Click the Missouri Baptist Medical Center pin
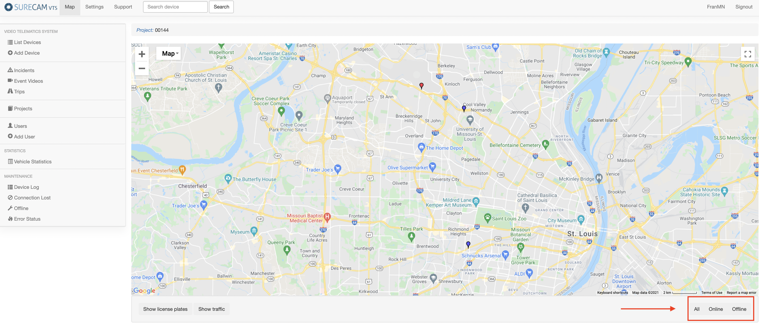The width and height of the screenshot is (759, 323). click(x=327, y=217)
